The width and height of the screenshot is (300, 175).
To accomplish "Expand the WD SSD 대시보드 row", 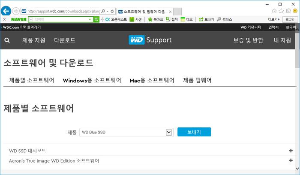I will tap(291, 151).
